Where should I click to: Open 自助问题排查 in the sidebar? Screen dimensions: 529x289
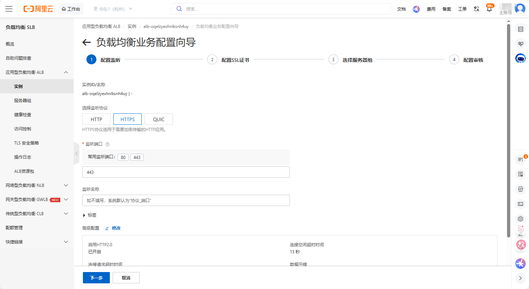pos(37,58)
